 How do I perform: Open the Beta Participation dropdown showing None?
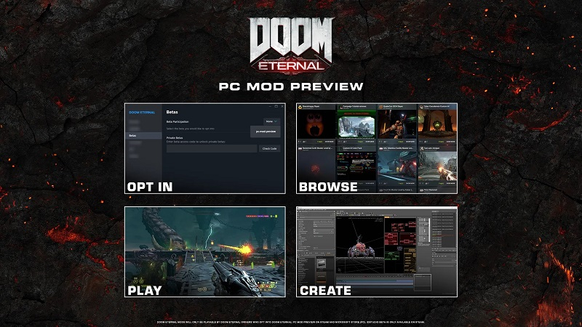point(272,121)
